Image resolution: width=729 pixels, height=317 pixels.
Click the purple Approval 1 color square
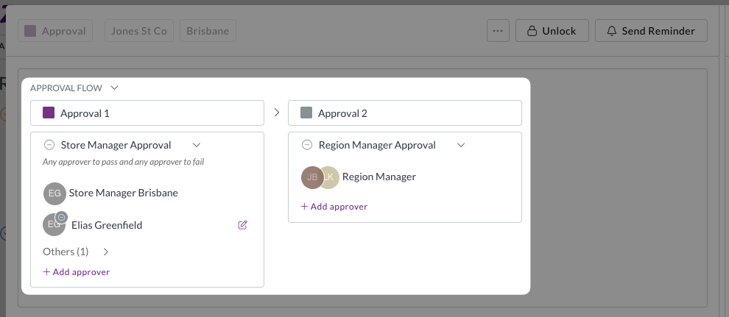point(49,113)
